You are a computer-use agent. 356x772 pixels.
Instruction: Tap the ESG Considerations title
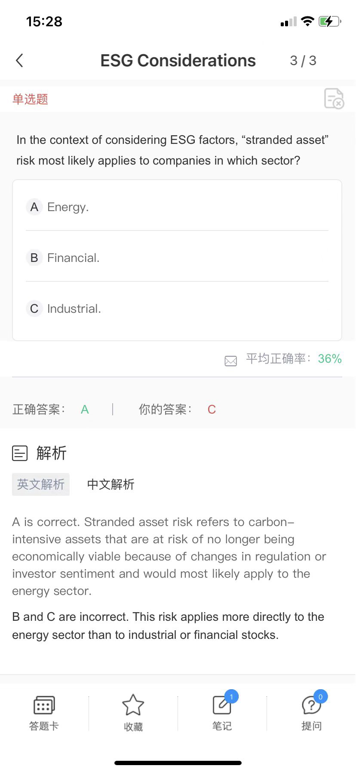(x=178, y=61)
